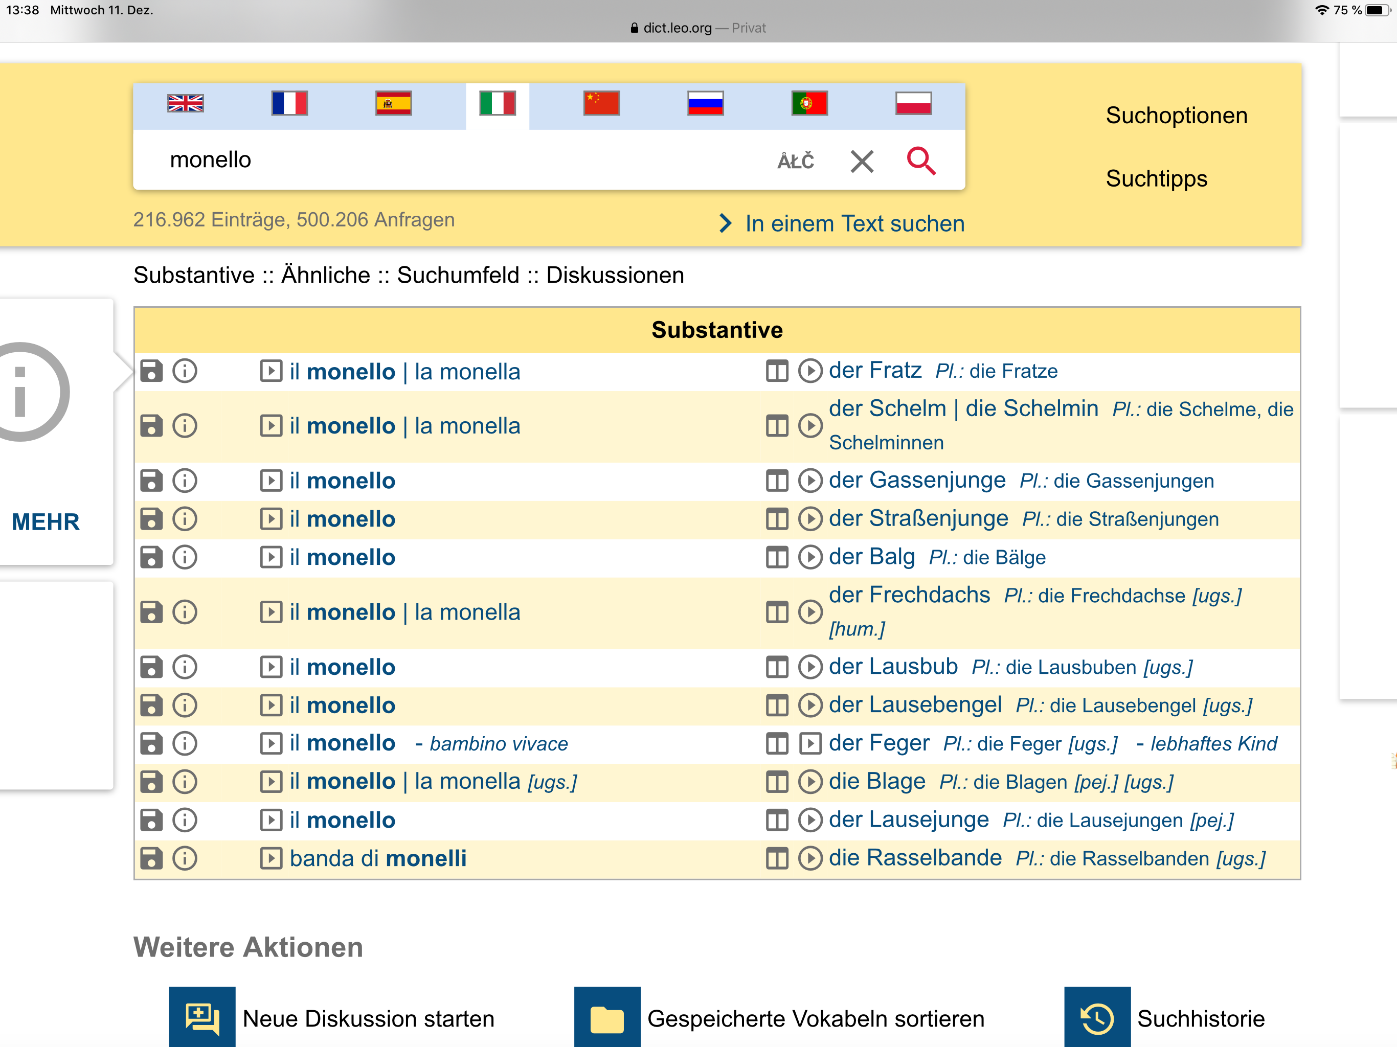Jump to the Diskussionen section
The height and width of the screenshot is (1047, 1397).
tap(615, 276)
